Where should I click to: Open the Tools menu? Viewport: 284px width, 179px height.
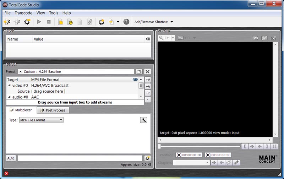[x=54, y=13]
